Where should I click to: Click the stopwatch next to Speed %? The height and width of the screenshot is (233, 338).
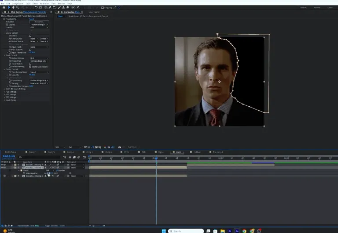10,75
